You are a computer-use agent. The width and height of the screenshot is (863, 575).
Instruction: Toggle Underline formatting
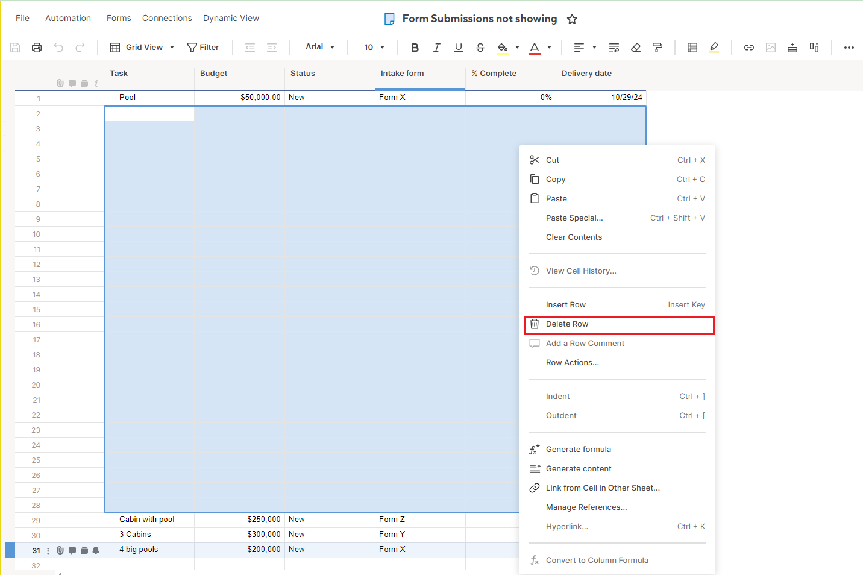[459, 48]
